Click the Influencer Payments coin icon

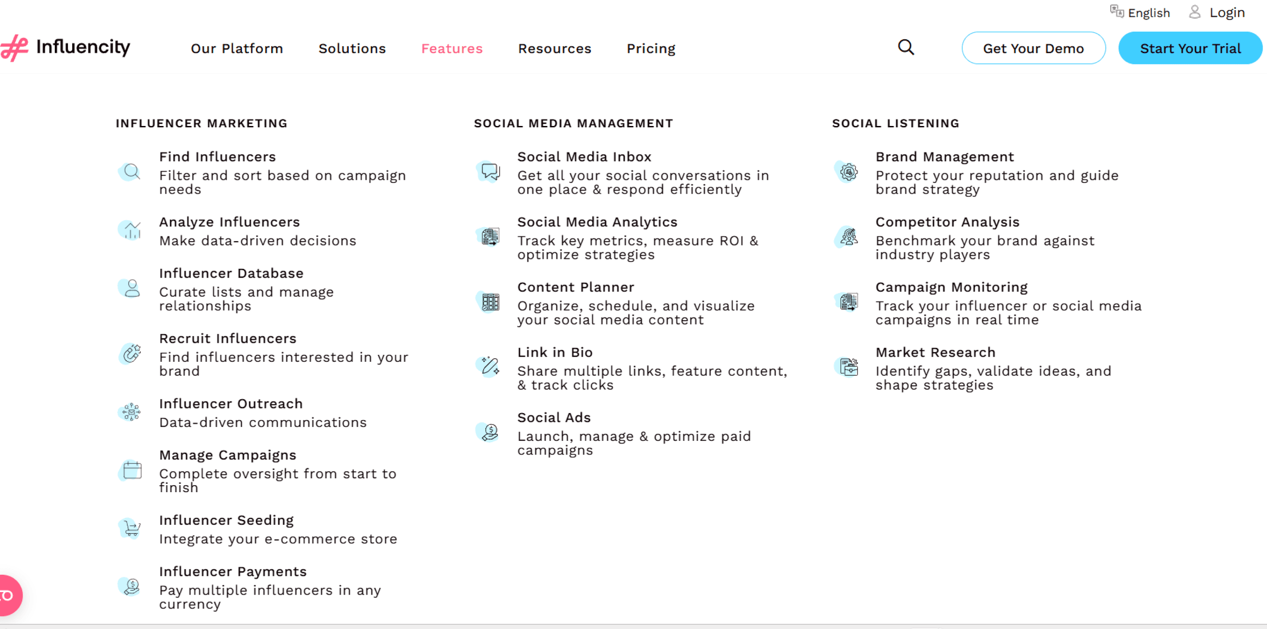coord(131,586)
